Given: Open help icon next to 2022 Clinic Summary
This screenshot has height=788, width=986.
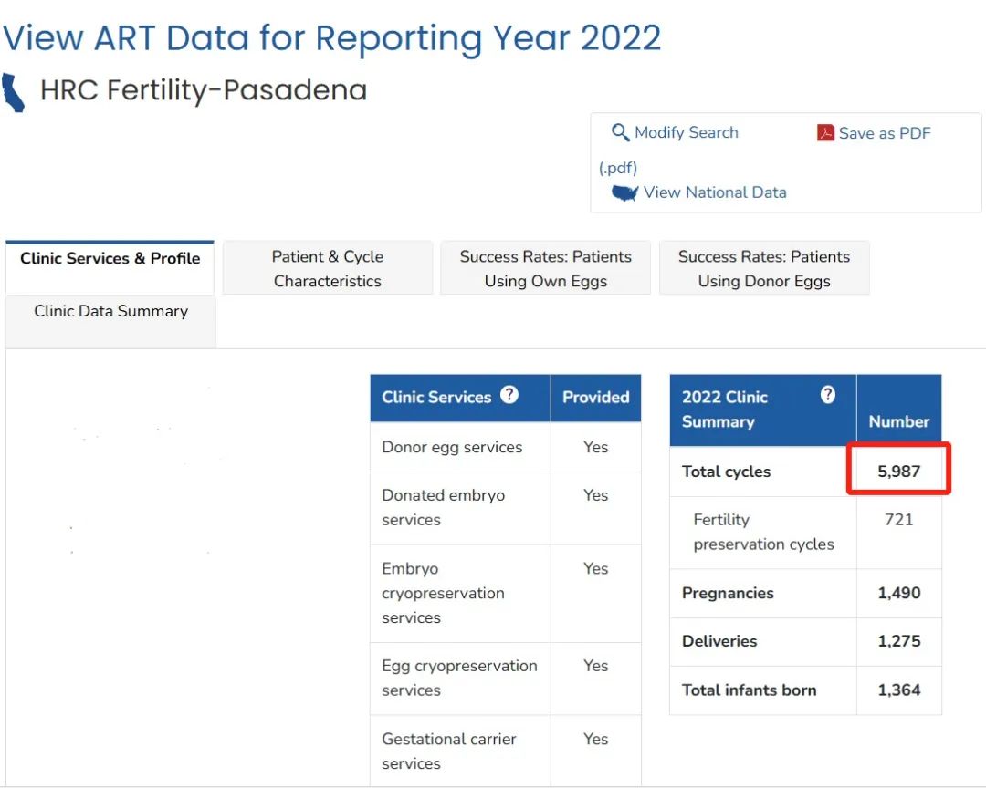Looking at the screenshot, I should (827, 395).
